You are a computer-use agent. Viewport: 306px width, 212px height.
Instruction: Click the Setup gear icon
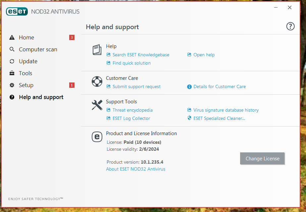click(12, 85)
